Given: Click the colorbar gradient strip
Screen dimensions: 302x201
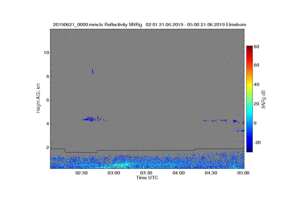Looking at the screenshot, I should [249, 99].
